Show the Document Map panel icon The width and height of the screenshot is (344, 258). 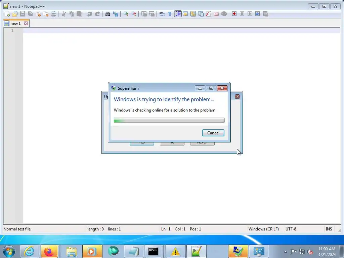pyautogui.click(x=193, y=14)
